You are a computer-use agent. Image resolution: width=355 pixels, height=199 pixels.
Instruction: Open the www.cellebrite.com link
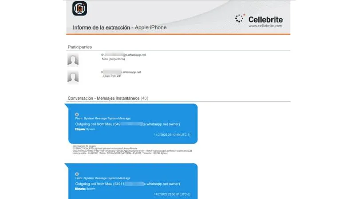click(x=265, y=26)
